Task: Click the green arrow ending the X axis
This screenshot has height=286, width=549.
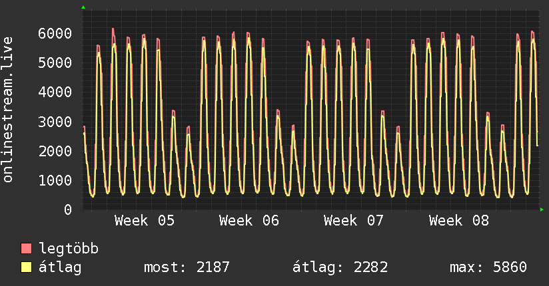Action: pyautogui.click(x=542, y=210)
